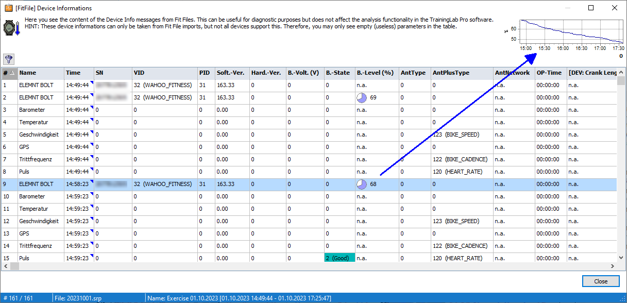Sort by the B.-State column header
The width and height of the screenshot is (627, 303).
(x=340, y=73)
